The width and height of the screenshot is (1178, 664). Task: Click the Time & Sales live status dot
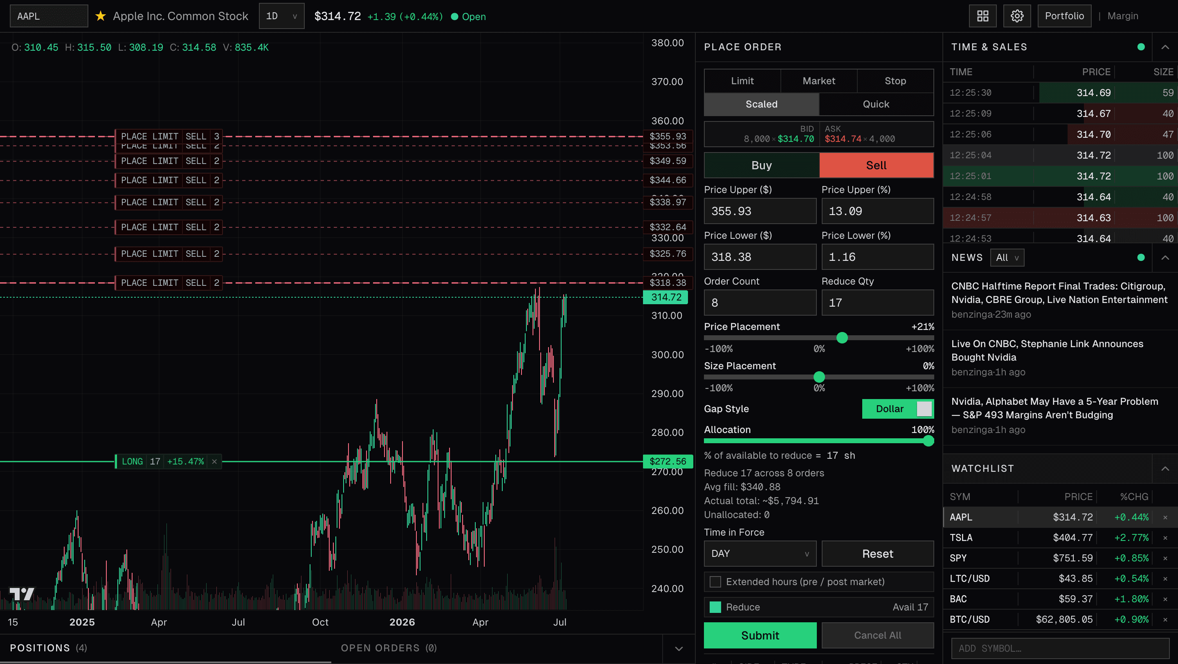1141,47
